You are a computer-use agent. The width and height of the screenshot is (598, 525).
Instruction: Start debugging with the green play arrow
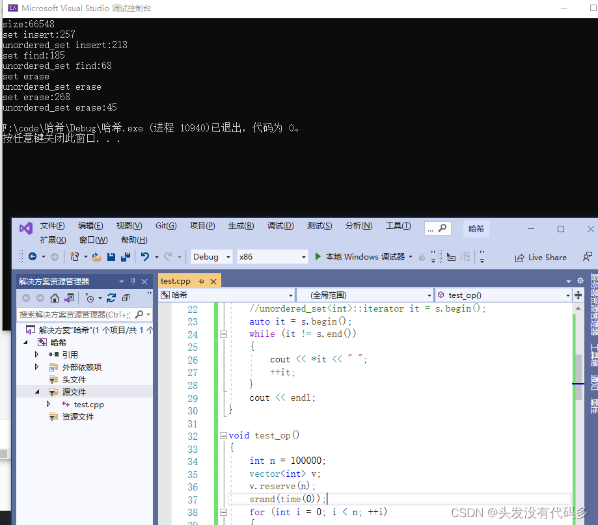[x=318, y=256]
